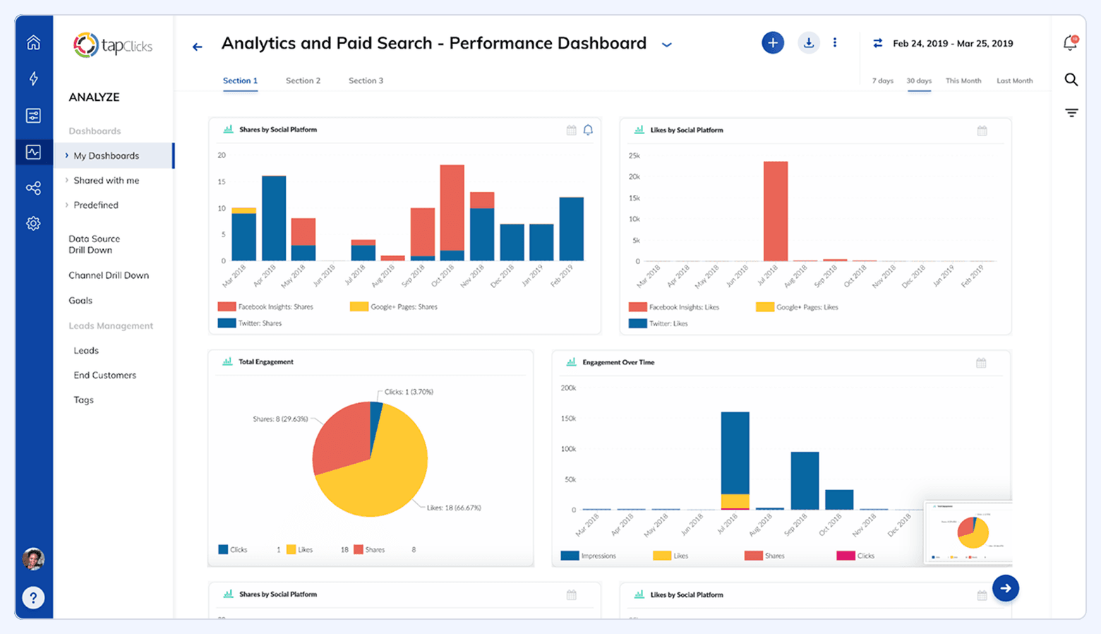1101x634 pixels.
Task: Select the Last Month date range
Action: tap(1014, 80)
